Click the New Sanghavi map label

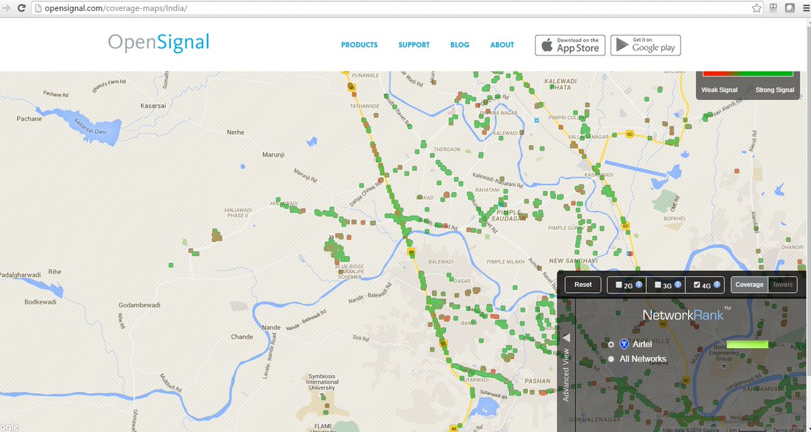tap(572, 261)
